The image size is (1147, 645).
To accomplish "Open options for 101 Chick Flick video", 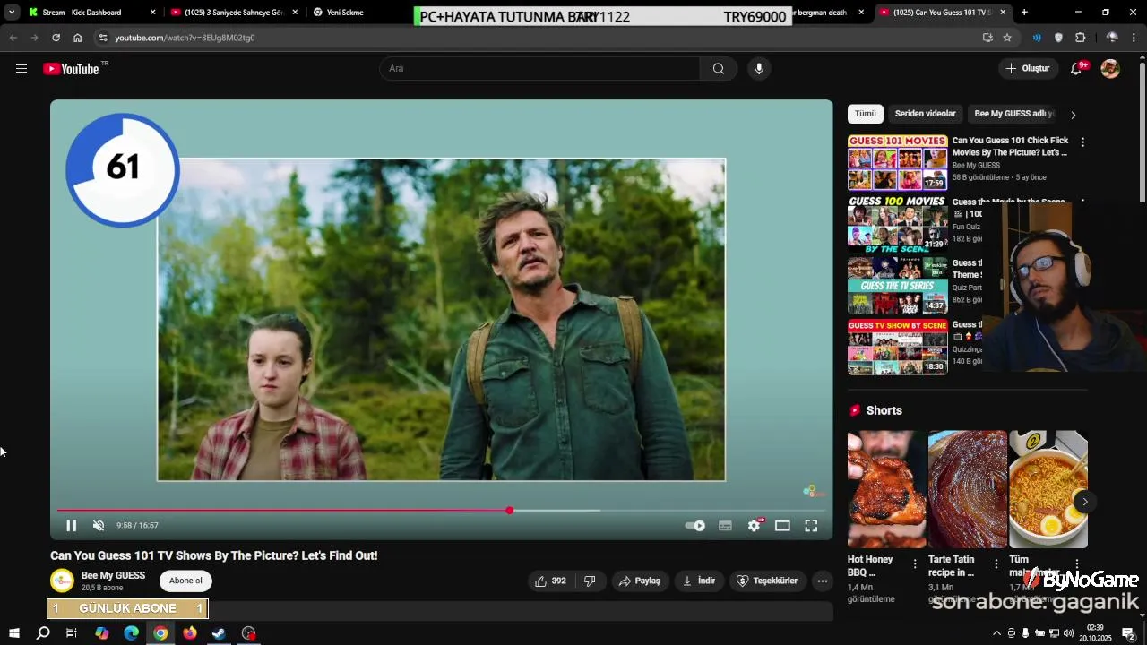I will point(1082,142).
